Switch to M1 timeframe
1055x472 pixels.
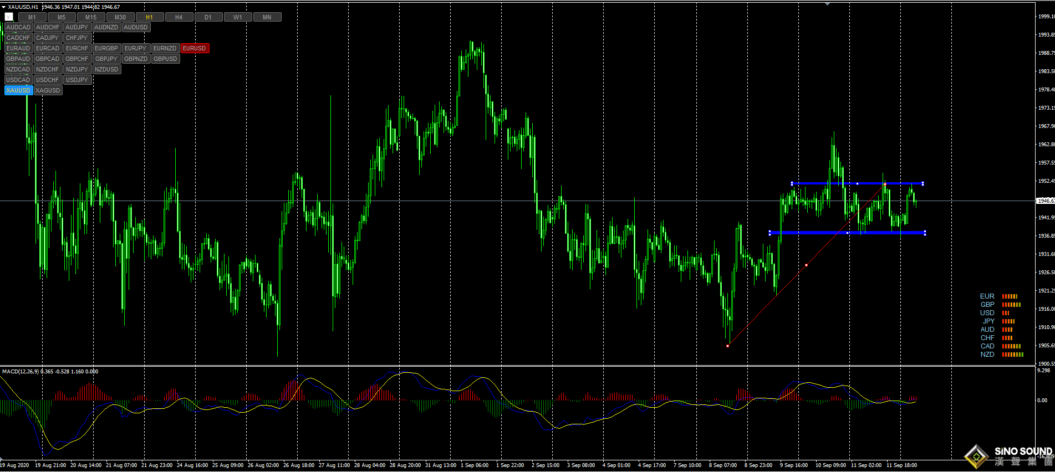point(32,17)
